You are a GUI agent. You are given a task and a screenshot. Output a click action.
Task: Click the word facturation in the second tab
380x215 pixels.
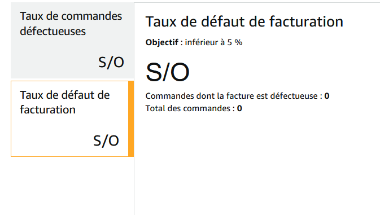point(48,109)
